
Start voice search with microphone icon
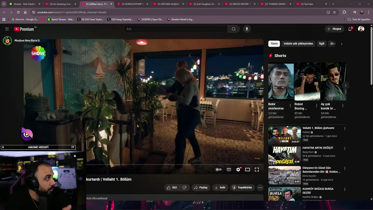247,29
